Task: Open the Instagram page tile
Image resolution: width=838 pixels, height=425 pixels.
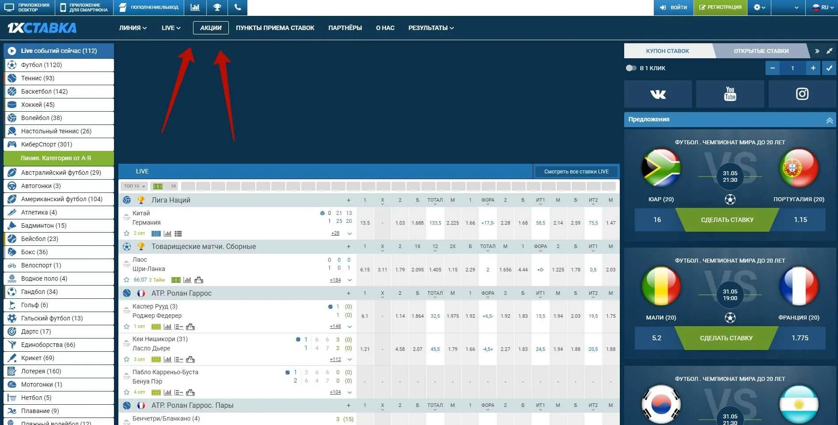Action: (x=802, y=94)
